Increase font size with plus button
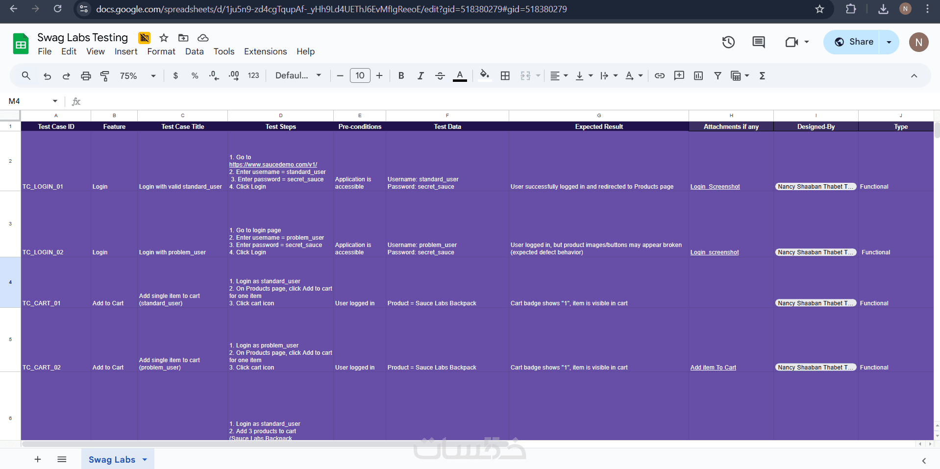 [x=379, y=75]
